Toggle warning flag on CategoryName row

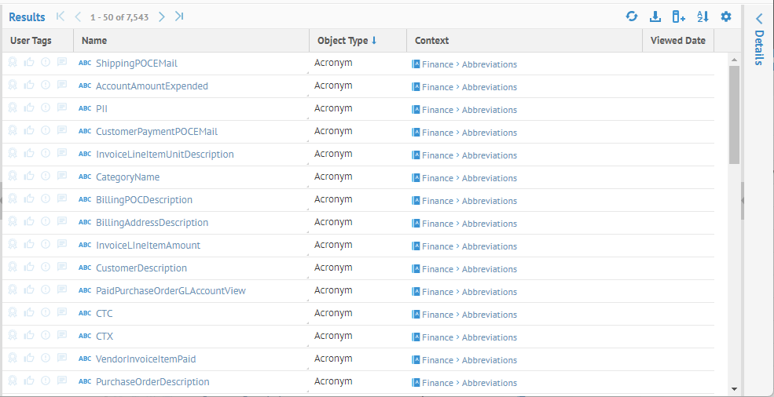[46, 177]
